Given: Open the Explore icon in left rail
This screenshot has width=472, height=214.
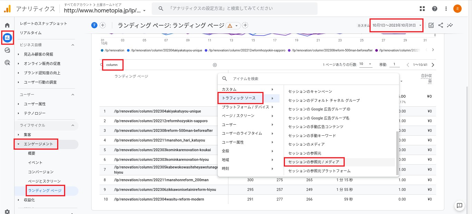Looking at the screenshot, I should point(7,50).
